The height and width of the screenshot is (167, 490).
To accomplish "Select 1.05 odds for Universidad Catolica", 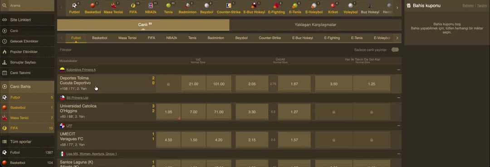I will point(168,112).
